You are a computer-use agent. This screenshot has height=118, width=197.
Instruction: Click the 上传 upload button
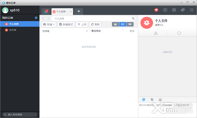coord(82,24)
